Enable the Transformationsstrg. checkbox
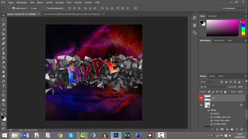 [x=45, y=8]
